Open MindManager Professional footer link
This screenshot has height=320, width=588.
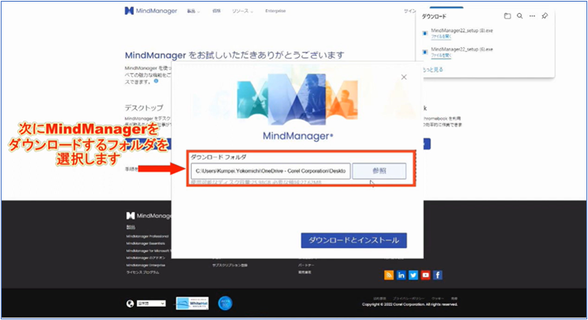(x=147, y=237)
